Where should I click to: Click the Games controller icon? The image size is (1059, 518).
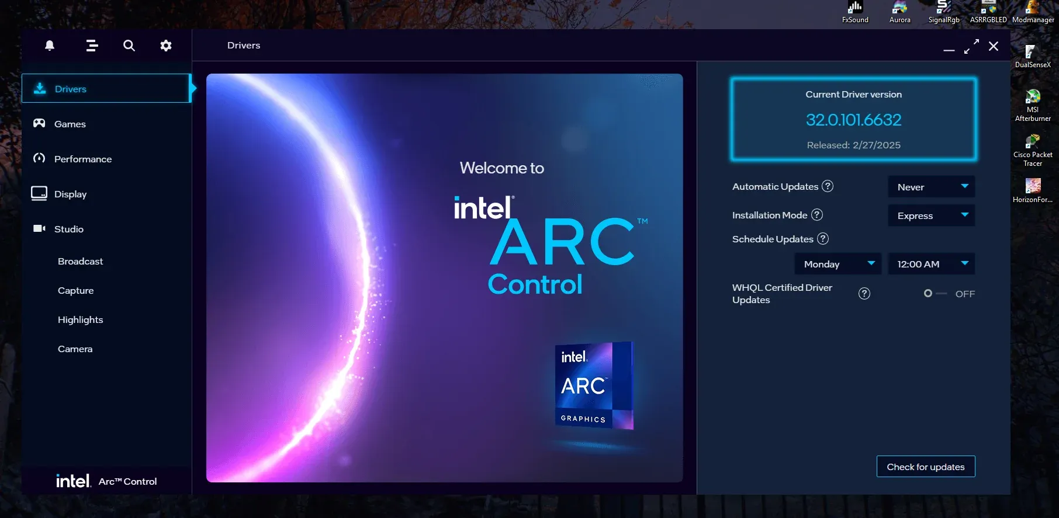pyautogui.click(x=39, y=123)
